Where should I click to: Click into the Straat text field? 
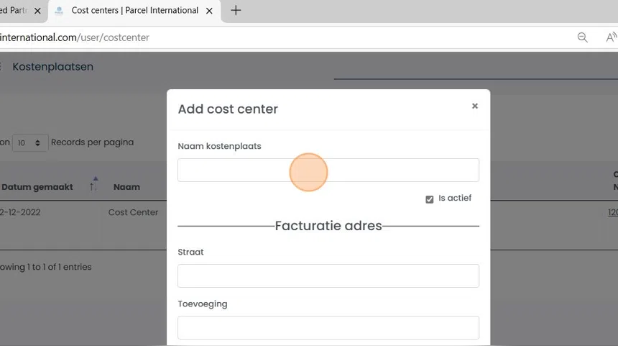tap(328, 276)
